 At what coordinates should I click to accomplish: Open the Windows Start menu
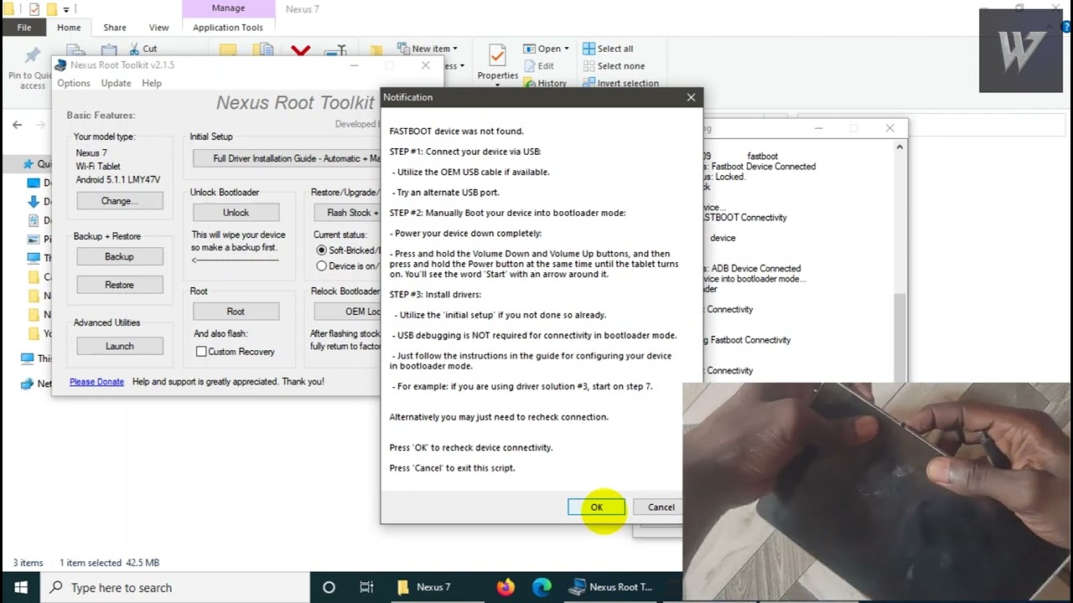20,587
